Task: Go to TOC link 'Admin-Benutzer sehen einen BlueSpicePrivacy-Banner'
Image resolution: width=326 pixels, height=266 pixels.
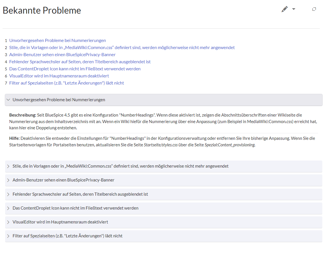Action: point(62,55)
